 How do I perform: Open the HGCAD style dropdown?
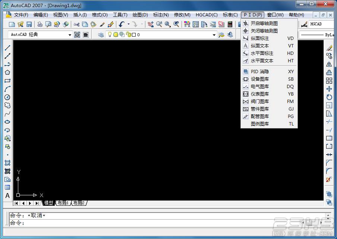click(x=321, y=24)
